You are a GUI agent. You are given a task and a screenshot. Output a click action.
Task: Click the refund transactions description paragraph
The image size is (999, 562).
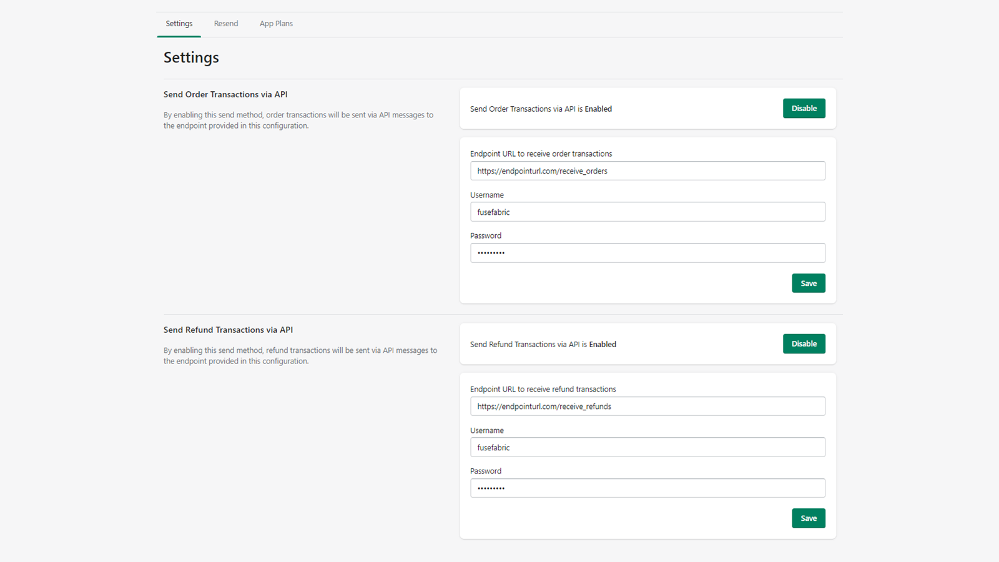(300, 356)
